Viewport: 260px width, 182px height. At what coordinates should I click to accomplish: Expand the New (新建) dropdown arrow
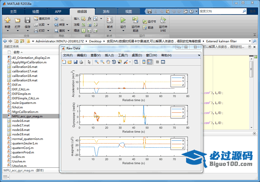coord(7,31)
